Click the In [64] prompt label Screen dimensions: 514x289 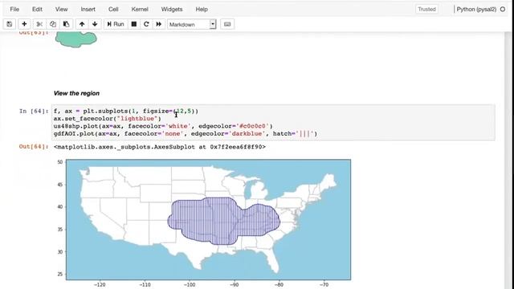pyautogui.click(x=34, y=111)
